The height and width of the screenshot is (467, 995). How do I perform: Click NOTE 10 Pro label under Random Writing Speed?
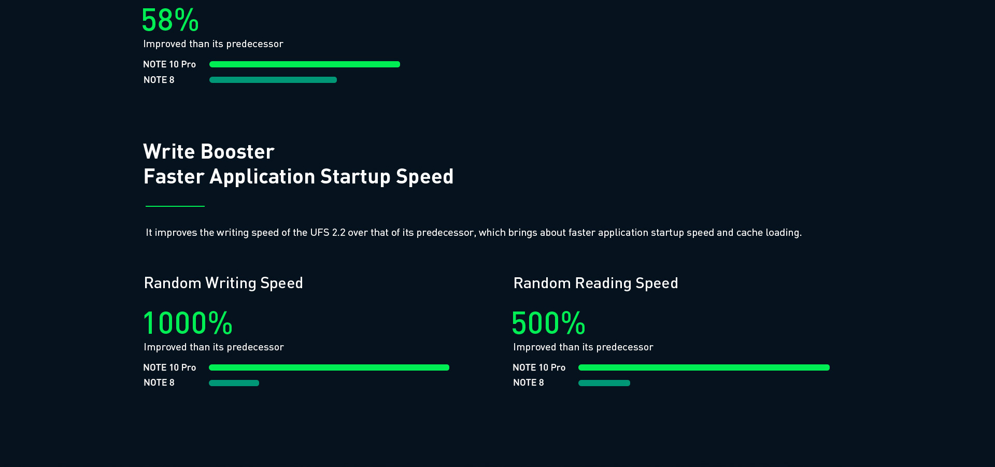(169, 367)
